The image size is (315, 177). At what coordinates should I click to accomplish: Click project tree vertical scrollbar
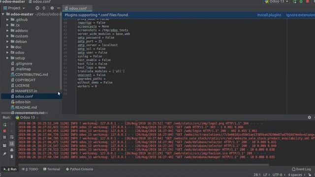61,53
